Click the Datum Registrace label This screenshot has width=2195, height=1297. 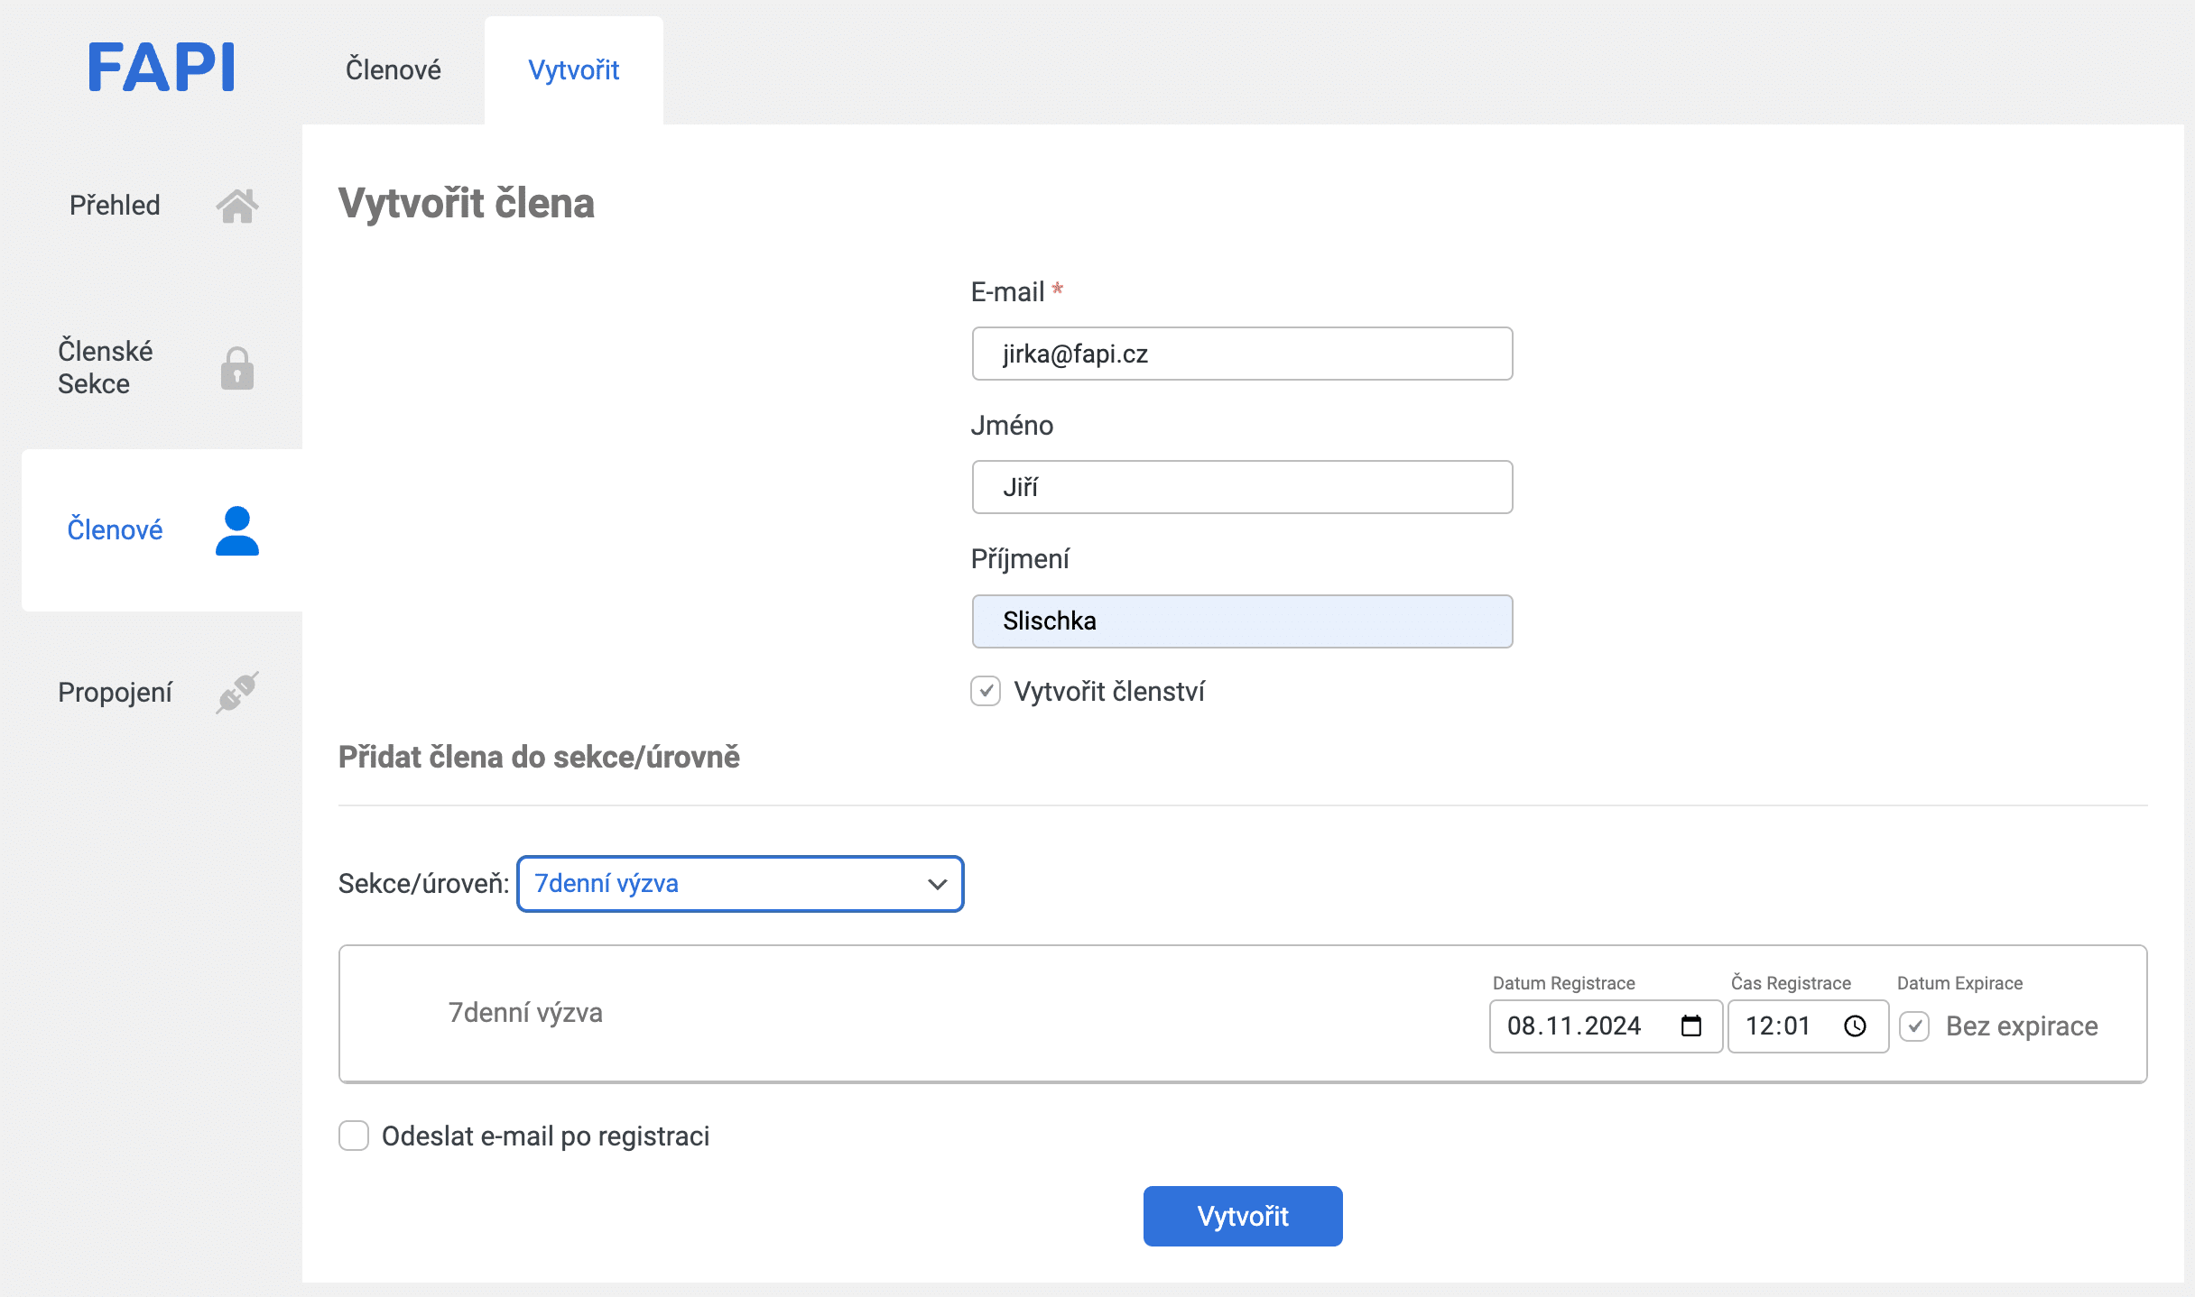pos(1563,983)
